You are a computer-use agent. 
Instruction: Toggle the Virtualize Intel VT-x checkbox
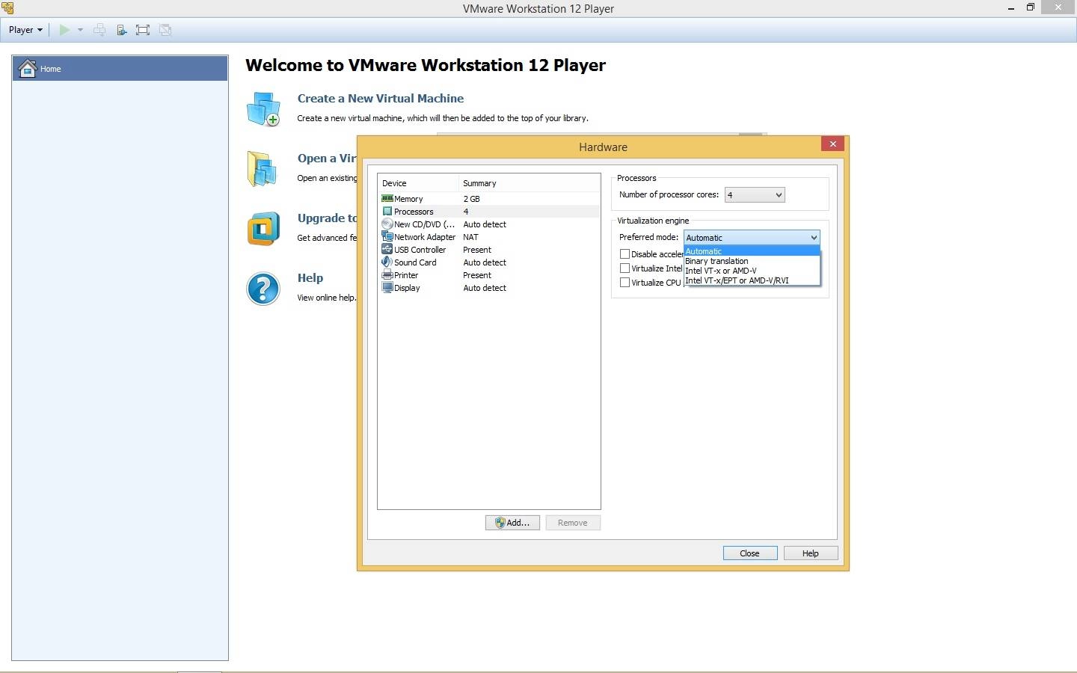pos(625,268)
